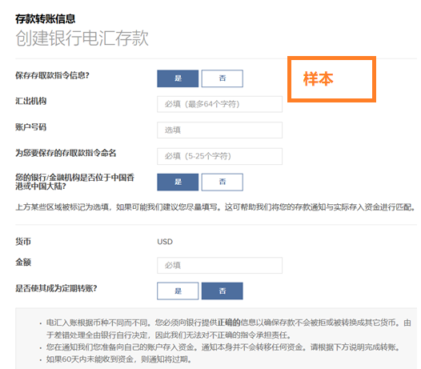This screenshot has width=421, height=369.
Task: Click the 金额 label
Action: pos(23,262)
